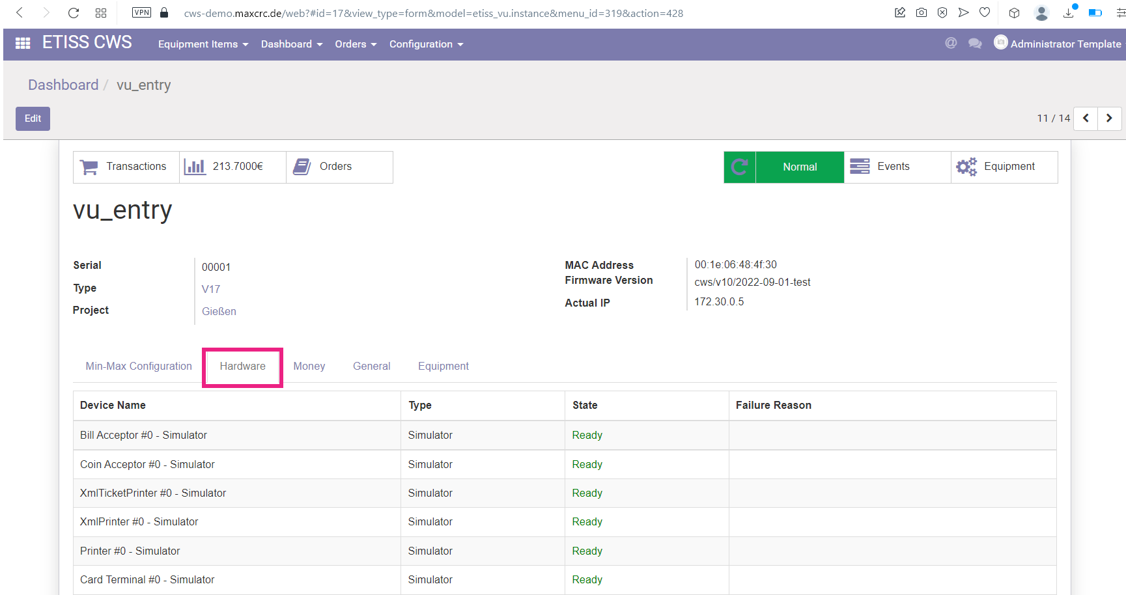Click the browser snapshot camera icon

pyautogui.click(x=922, y=12)
